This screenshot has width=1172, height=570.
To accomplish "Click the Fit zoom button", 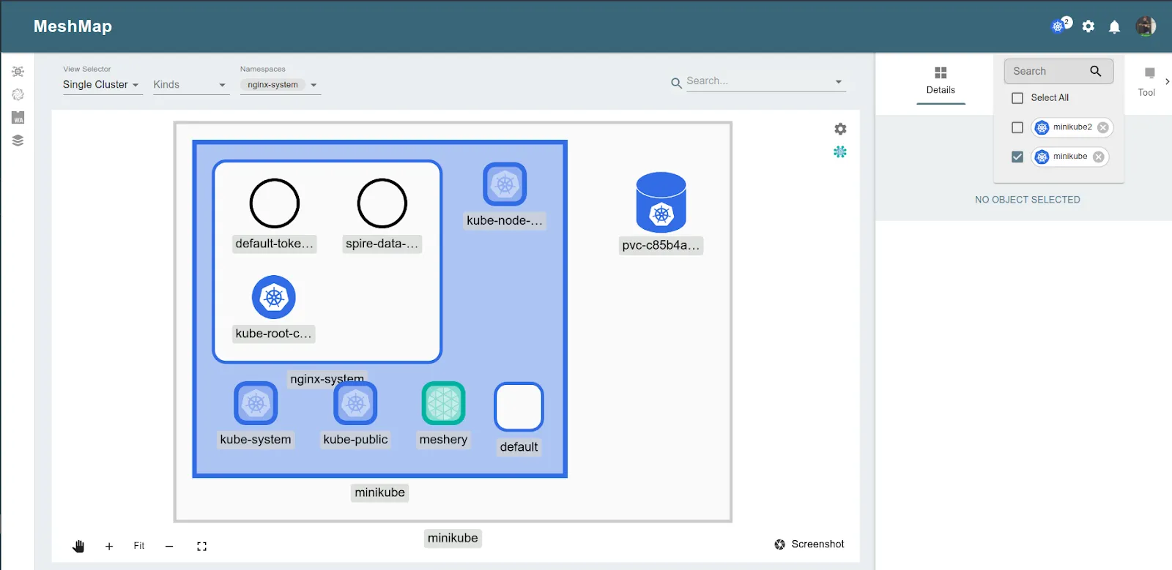I will [x=139, y=546].
